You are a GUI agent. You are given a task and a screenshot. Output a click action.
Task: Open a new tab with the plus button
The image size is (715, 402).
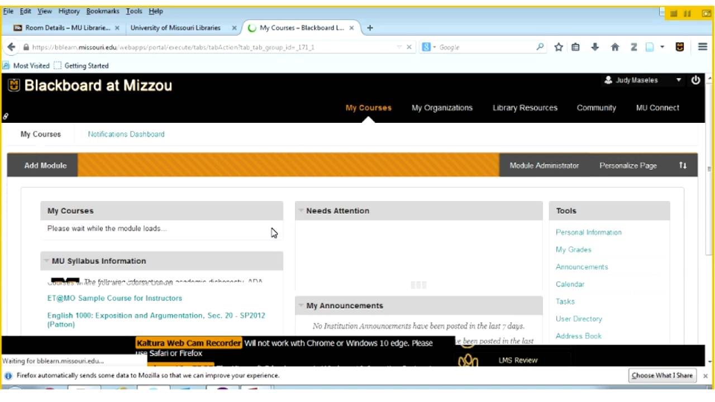(370, 28)
